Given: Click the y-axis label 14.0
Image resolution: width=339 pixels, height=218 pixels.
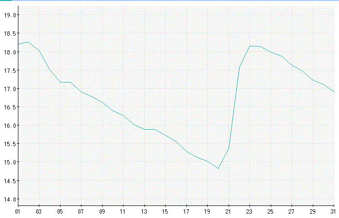Looking at the screenshot, I should click(x=10, y=199).
